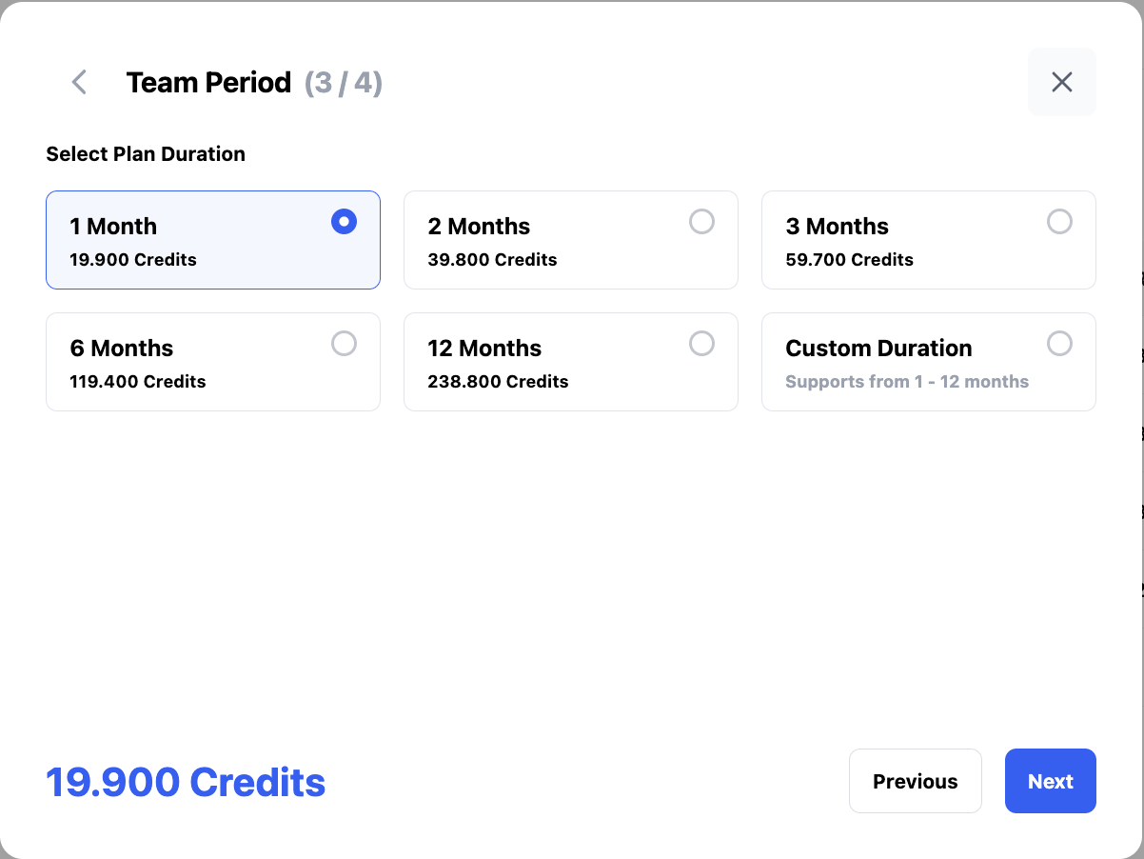Image resolution: width=1144 pixels, height=859 pixels.
Task: Click the Team Period heading
Action: tap(208, 83)
